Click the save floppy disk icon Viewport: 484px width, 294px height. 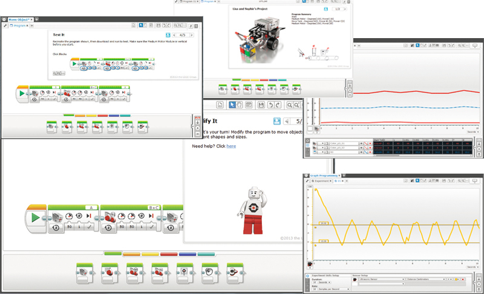[x=261, y=105]
